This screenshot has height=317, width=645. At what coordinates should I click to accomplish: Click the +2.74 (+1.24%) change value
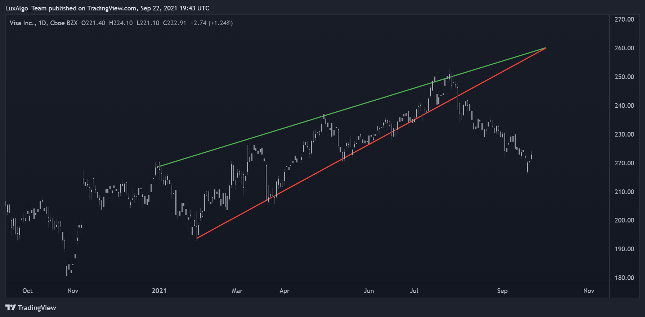[211, 23]
